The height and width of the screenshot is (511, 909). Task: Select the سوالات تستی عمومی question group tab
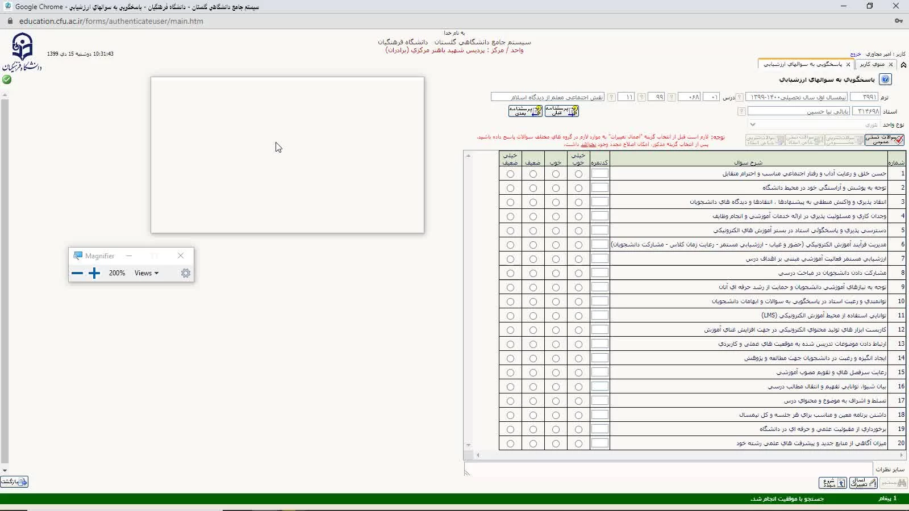(x=884, y=140)
